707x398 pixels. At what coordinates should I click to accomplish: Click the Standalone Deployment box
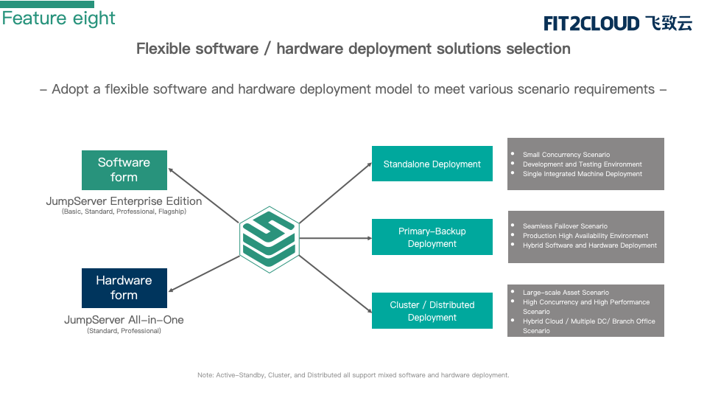tap(432, 164)
